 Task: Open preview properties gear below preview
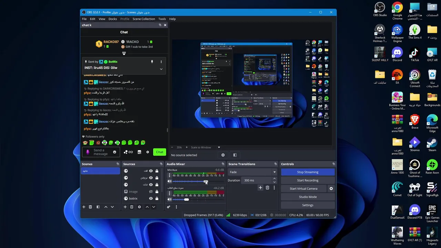click(x=223, y=155)
